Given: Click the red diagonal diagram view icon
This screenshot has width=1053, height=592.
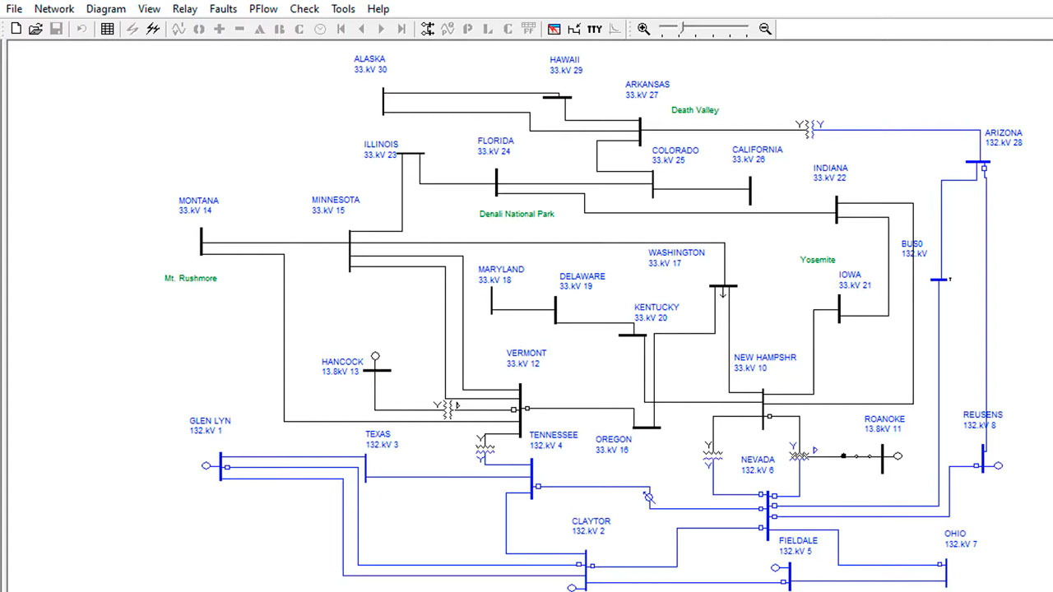Looking at the screenshot, I should click(554, 29).
